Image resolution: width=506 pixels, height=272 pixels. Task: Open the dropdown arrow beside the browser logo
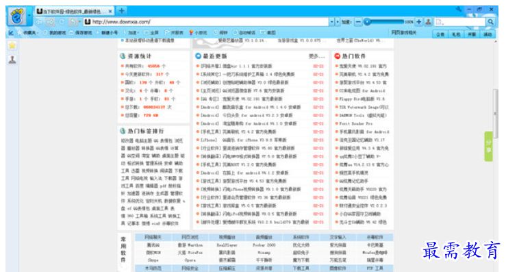[x=29, y=15]
